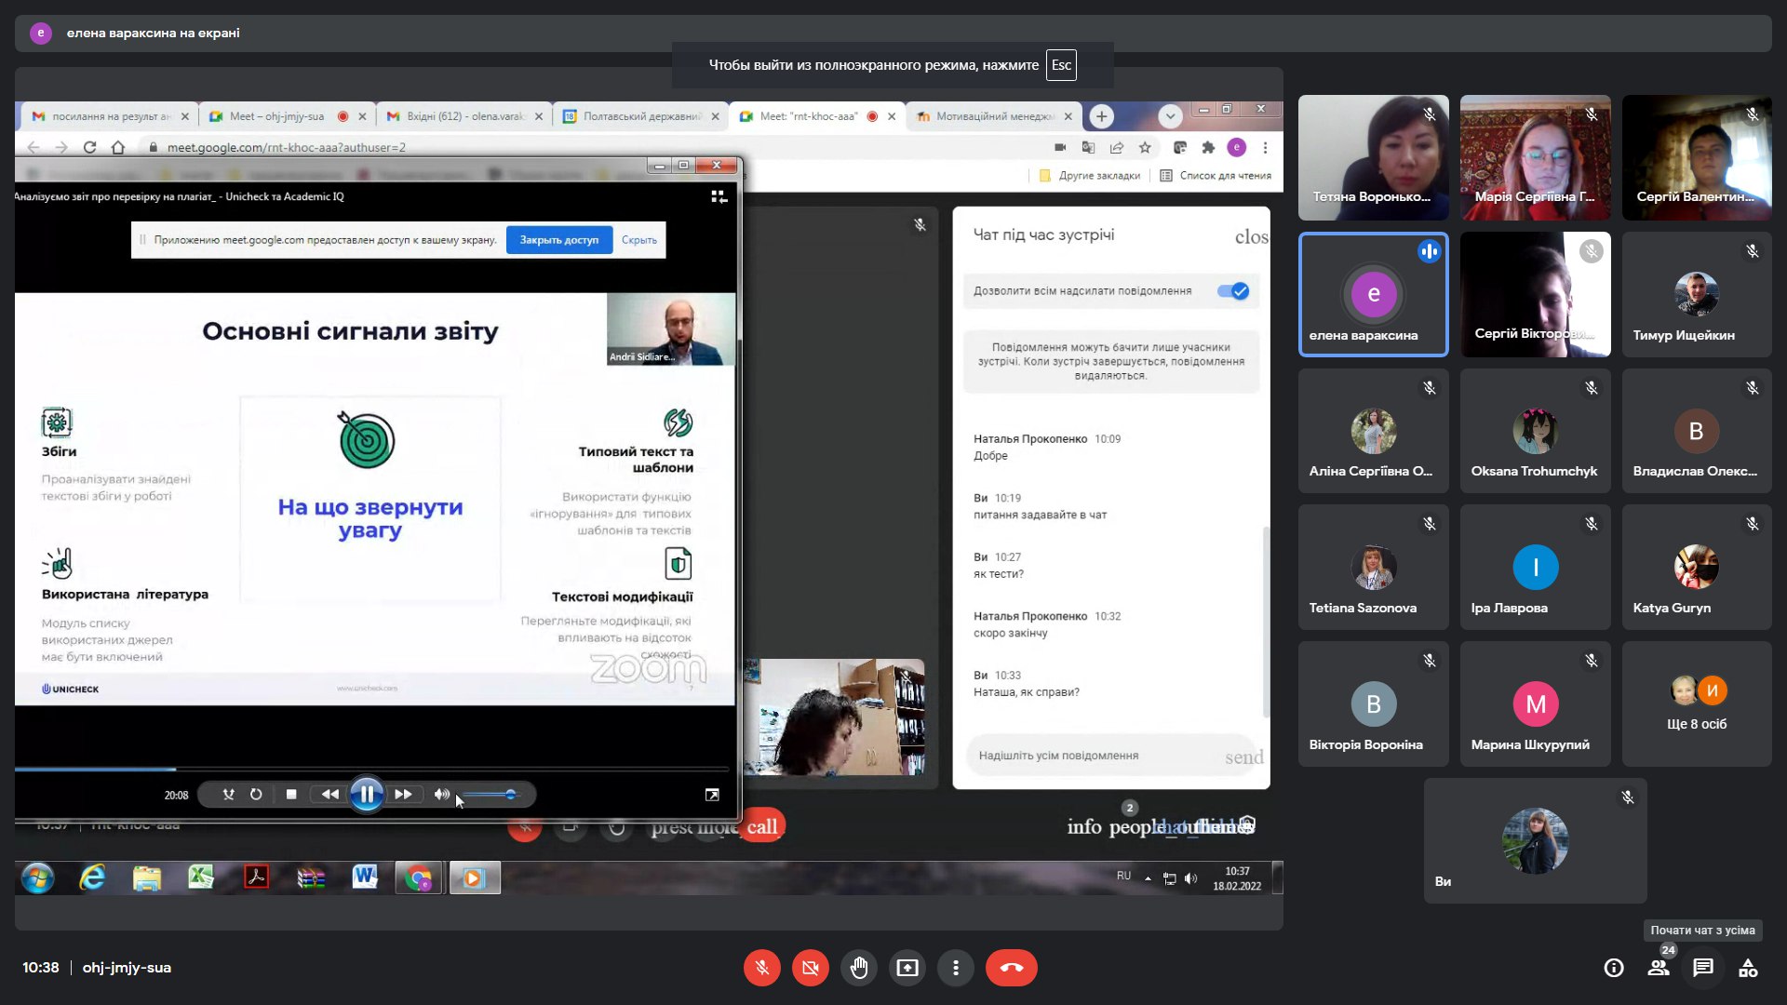Click the red leave call button
The width and height of the screenshot is (1787, 1005).
[1011, 968]
